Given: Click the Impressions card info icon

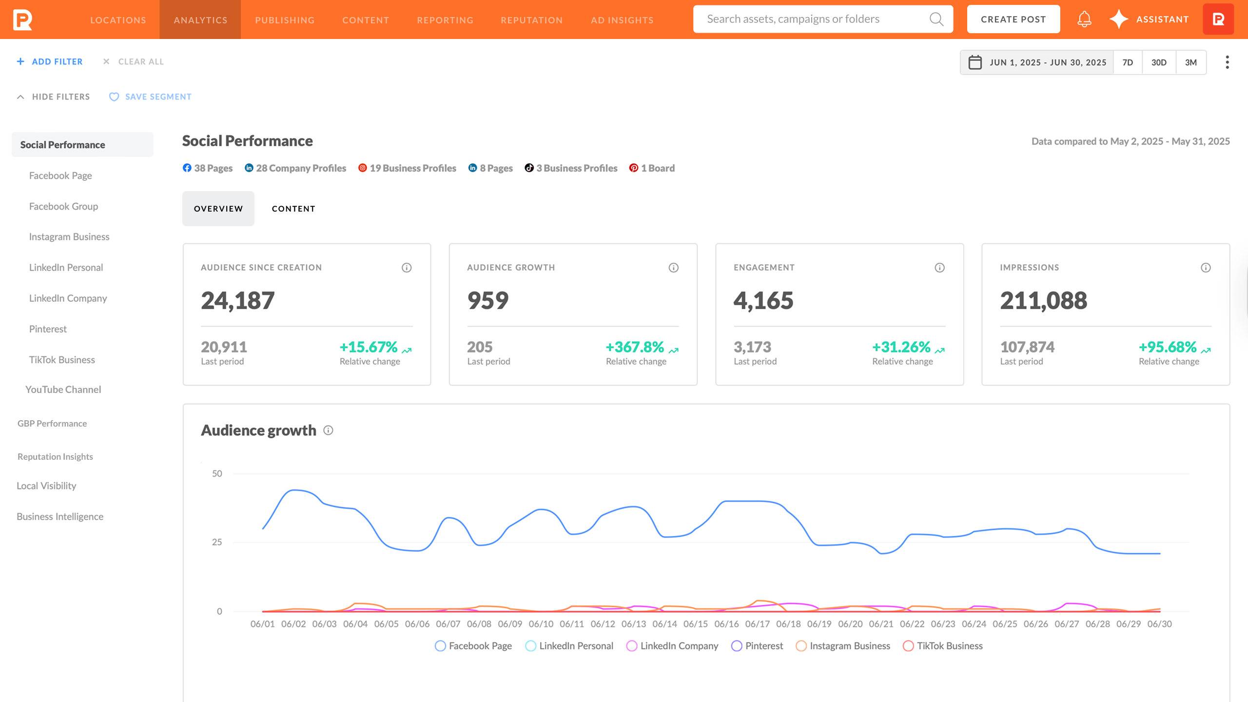Looking at the screenshot, I should pos(1206,268).
